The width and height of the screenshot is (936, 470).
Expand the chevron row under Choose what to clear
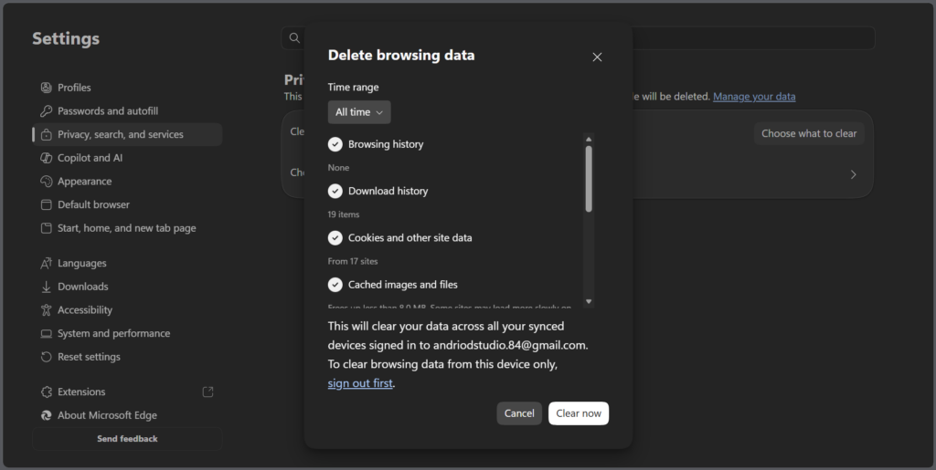click(853, 174)
